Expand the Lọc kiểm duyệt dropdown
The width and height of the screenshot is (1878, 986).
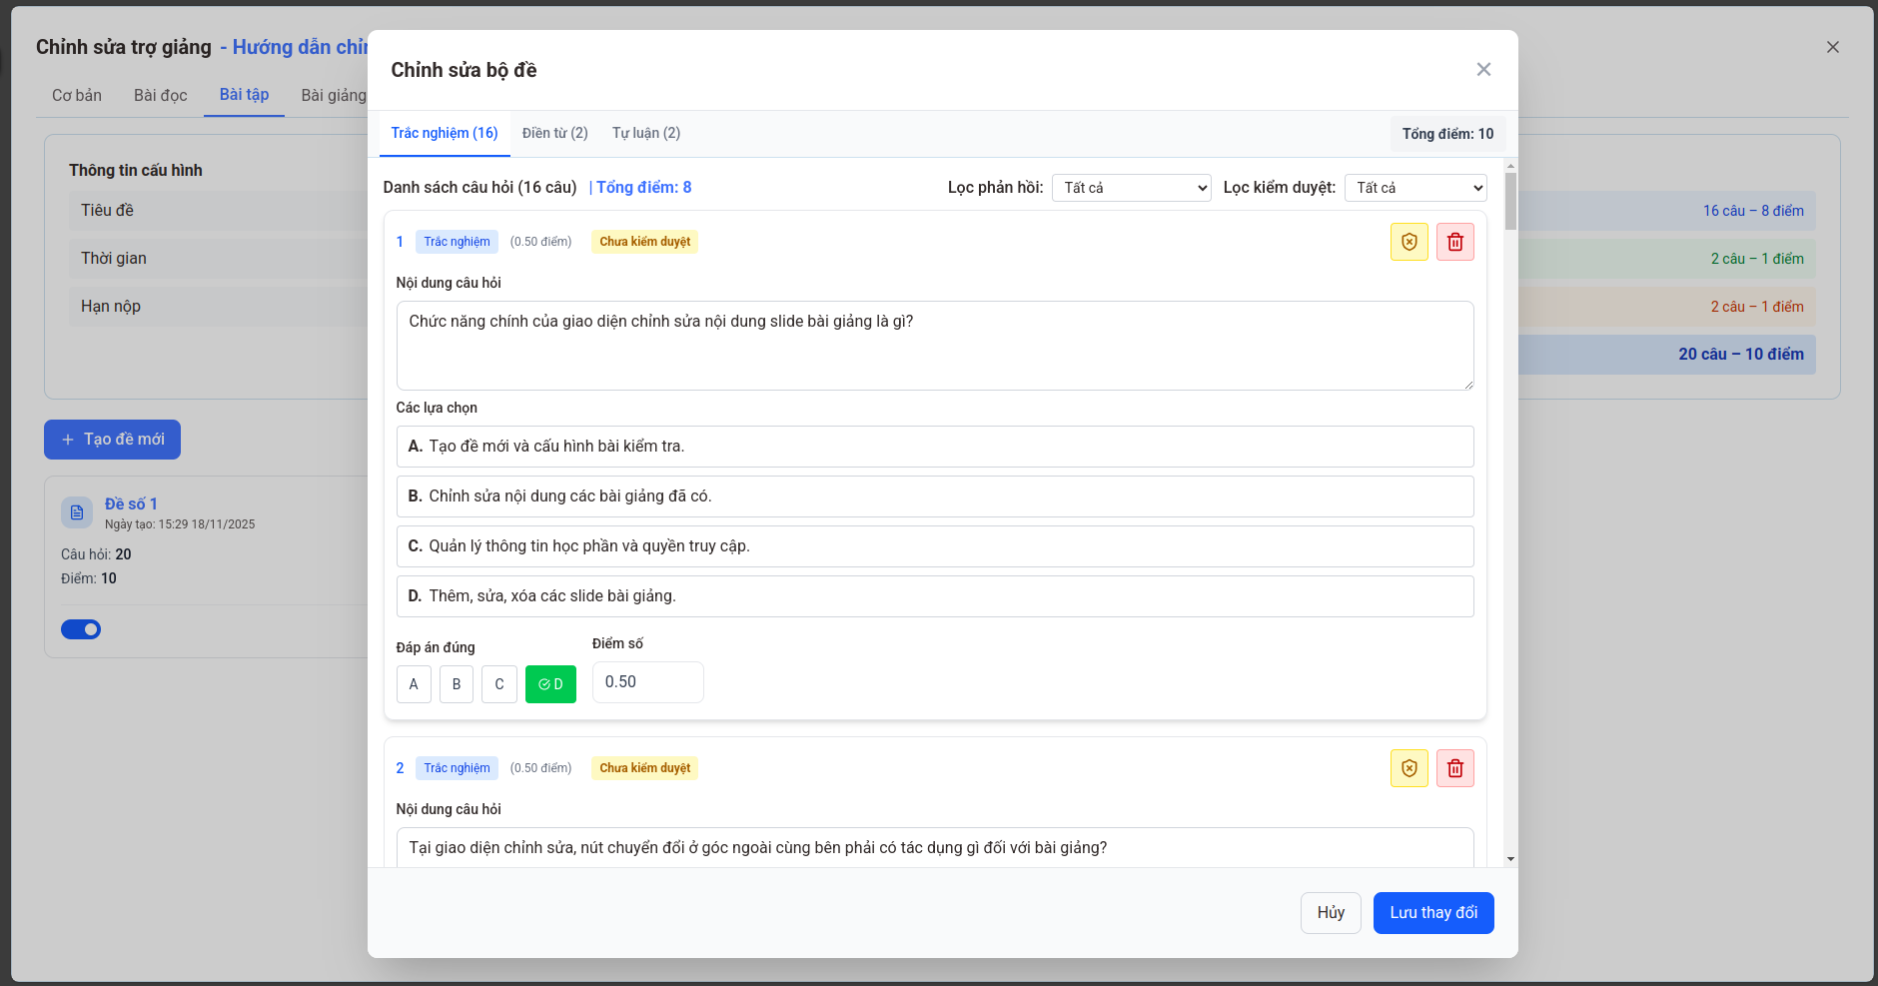[1414, 188]
